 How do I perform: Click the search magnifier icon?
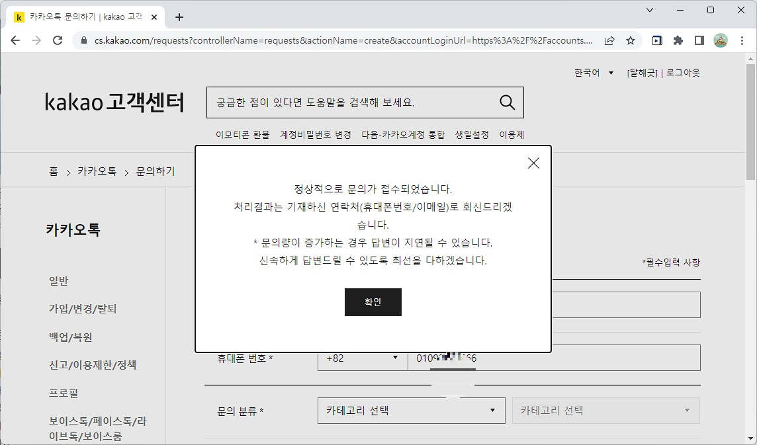[507, 102]
